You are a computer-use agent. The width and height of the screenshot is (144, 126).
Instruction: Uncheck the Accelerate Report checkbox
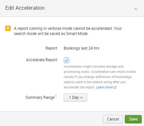[x=66, y=60]
